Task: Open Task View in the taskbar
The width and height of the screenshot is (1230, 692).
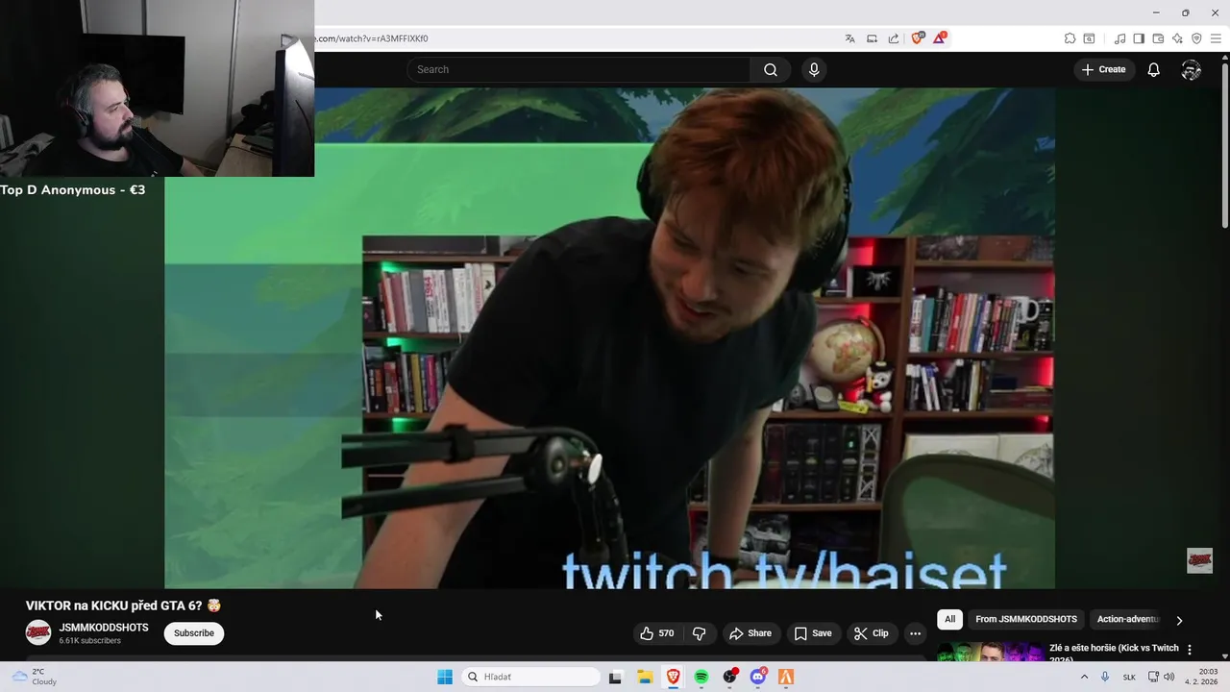Action: pos(616,677)
